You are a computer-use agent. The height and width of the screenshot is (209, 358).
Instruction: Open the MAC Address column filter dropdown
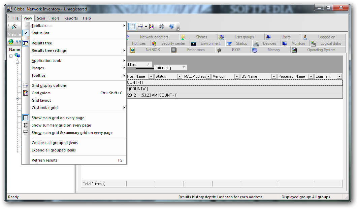tap(208, 76)
